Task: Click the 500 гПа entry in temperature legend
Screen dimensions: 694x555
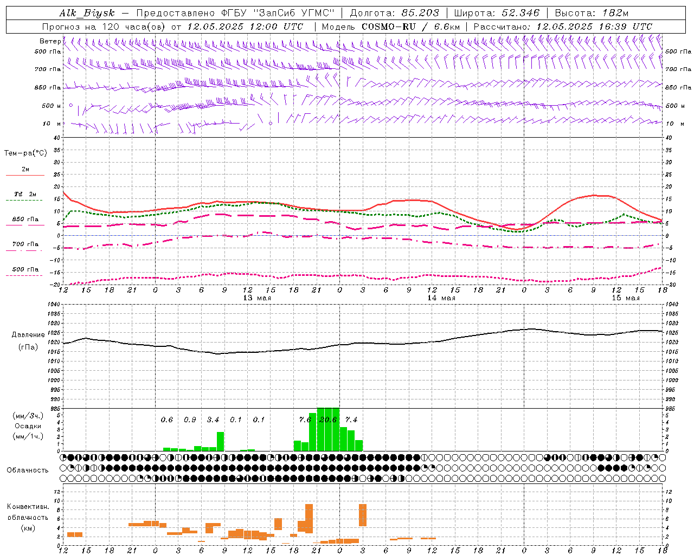Action: pyautogui.click(x=25, y=269)
